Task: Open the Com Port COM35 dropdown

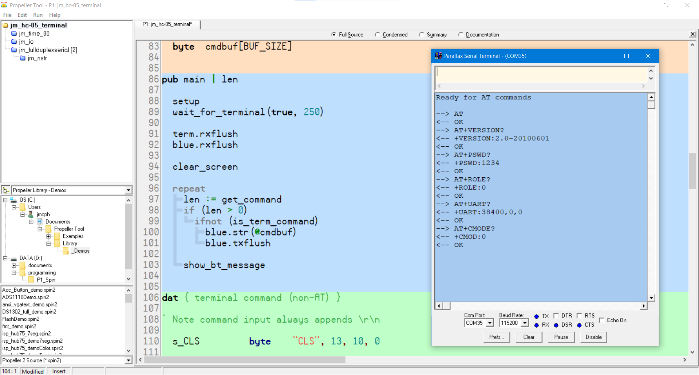Action: [490, 323]
